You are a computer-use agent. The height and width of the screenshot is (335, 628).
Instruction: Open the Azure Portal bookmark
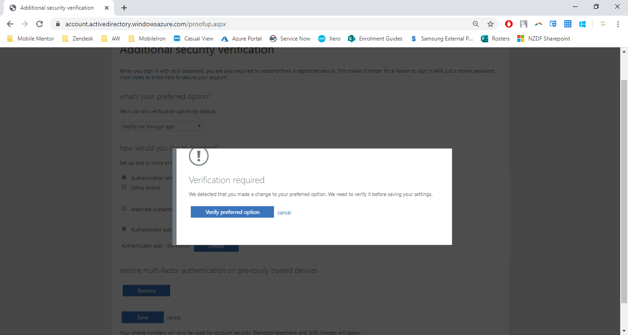tap(241, 39)
